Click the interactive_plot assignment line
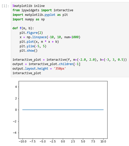129x146 pixels. click(69, 60)
